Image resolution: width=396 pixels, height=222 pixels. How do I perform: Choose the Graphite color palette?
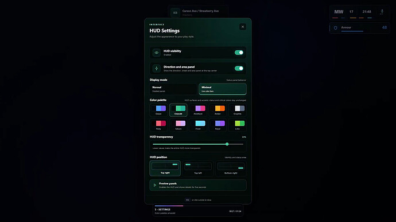pyautogui.click(x=238, y=110)
